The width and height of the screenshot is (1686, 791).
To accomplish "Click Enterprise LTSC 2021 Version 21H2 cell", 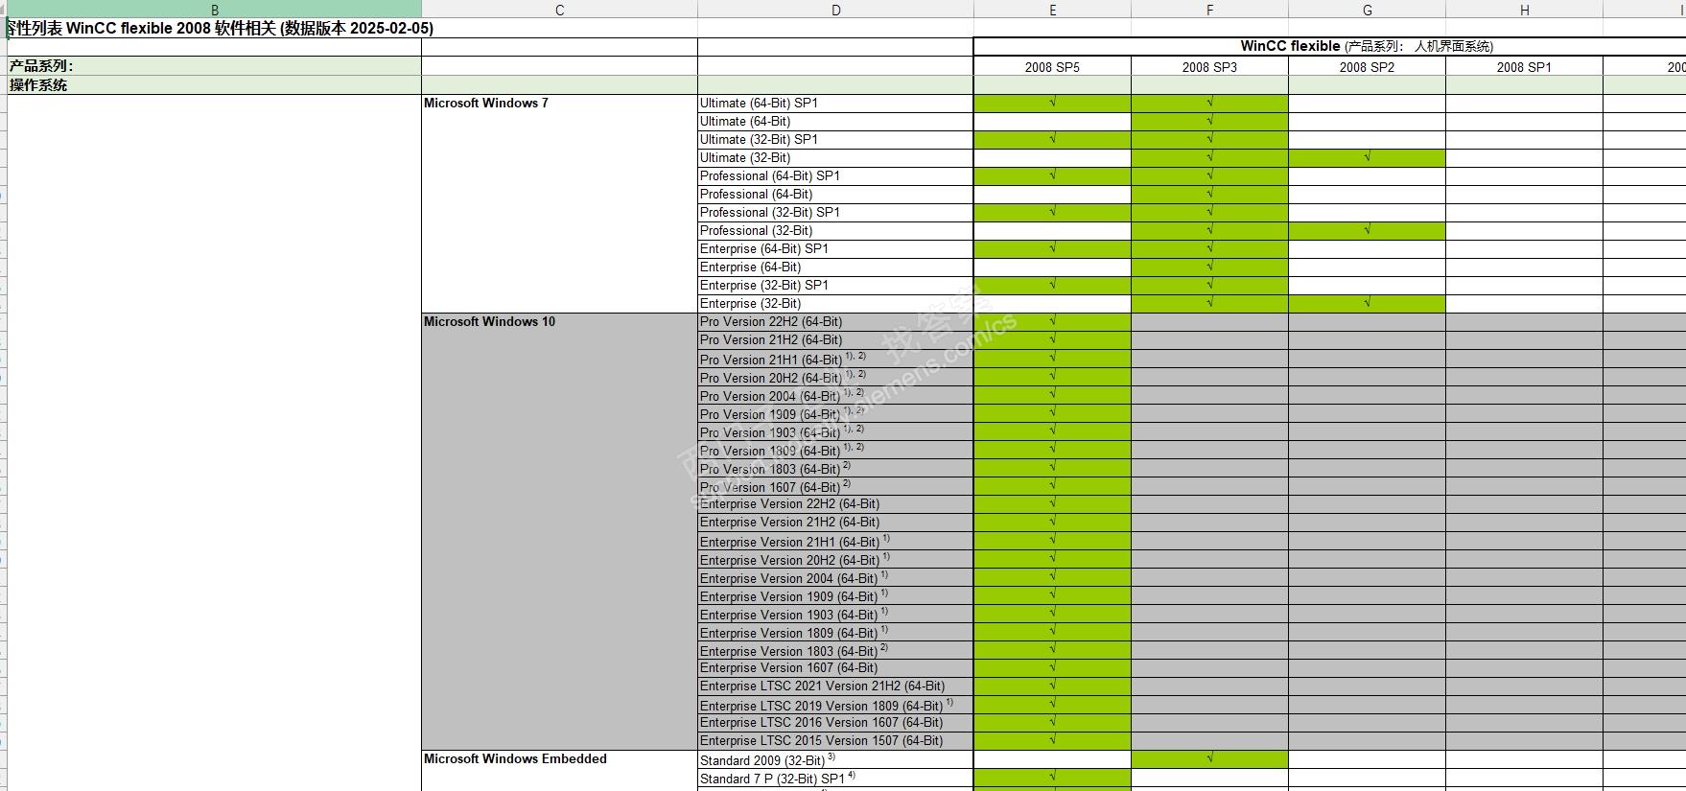I will click(x=835, y=686).
